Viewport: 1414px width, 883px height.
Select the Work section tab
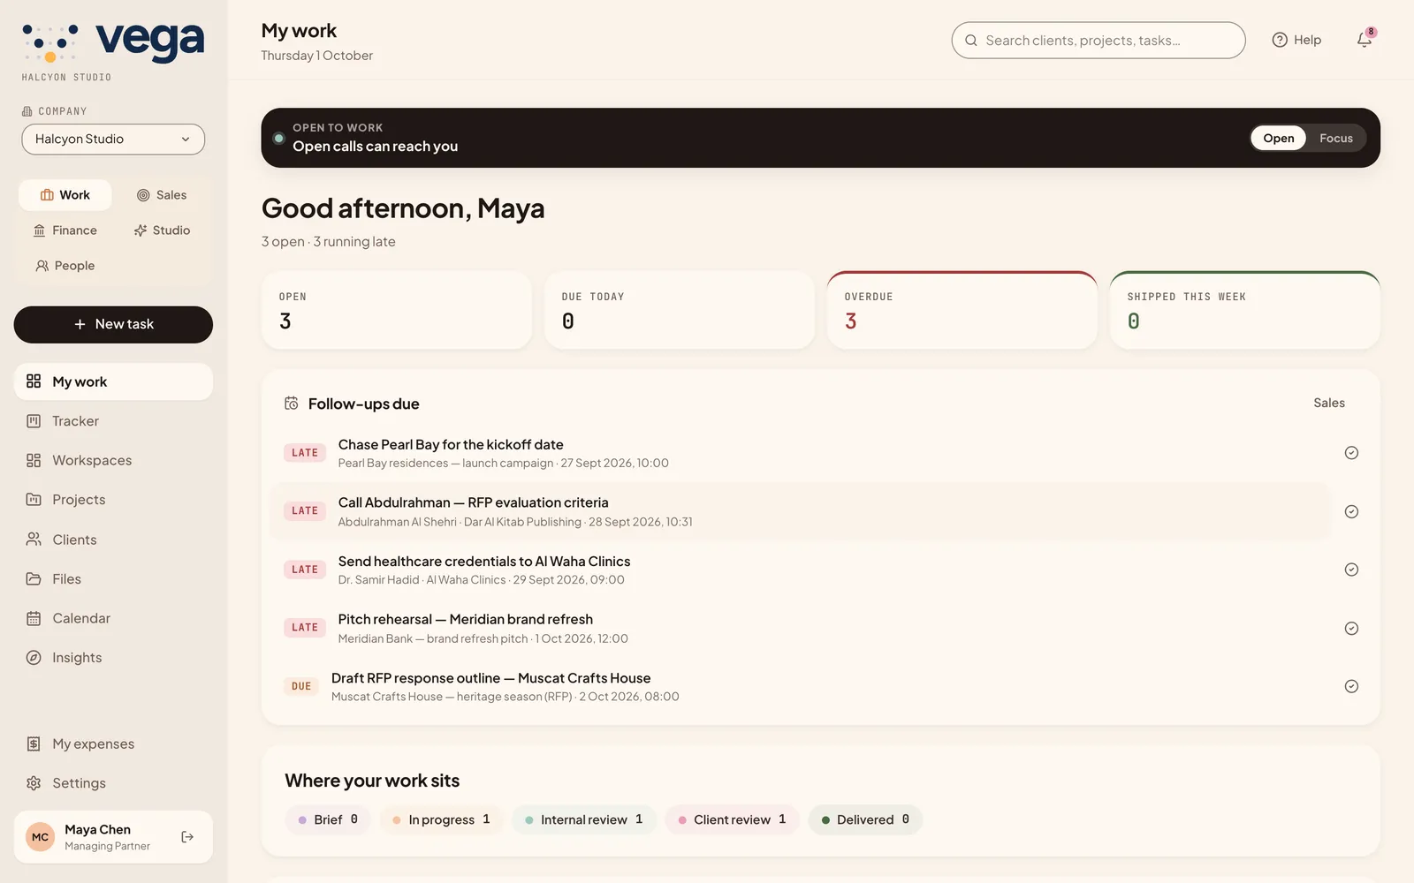[x=65, y=195]
